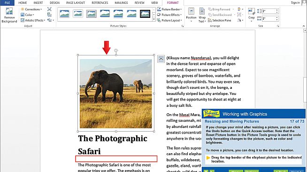
Task: Click the Shape Height input field
Action: (x=269, y=11)
